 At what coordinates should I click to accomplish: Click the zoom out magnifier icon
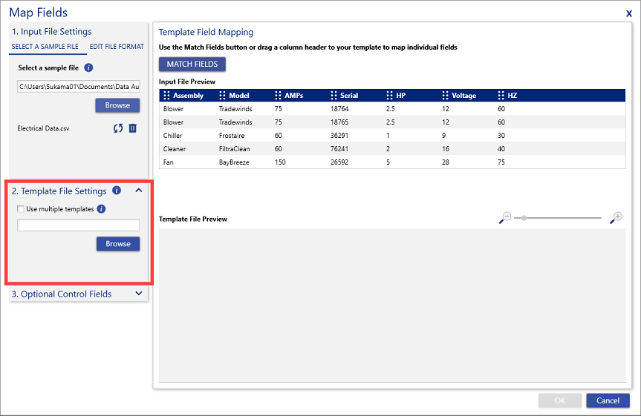[x=506, y=218]
